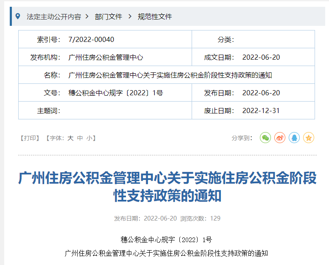Click the blue QQ penguin share icon

[294, 138]
